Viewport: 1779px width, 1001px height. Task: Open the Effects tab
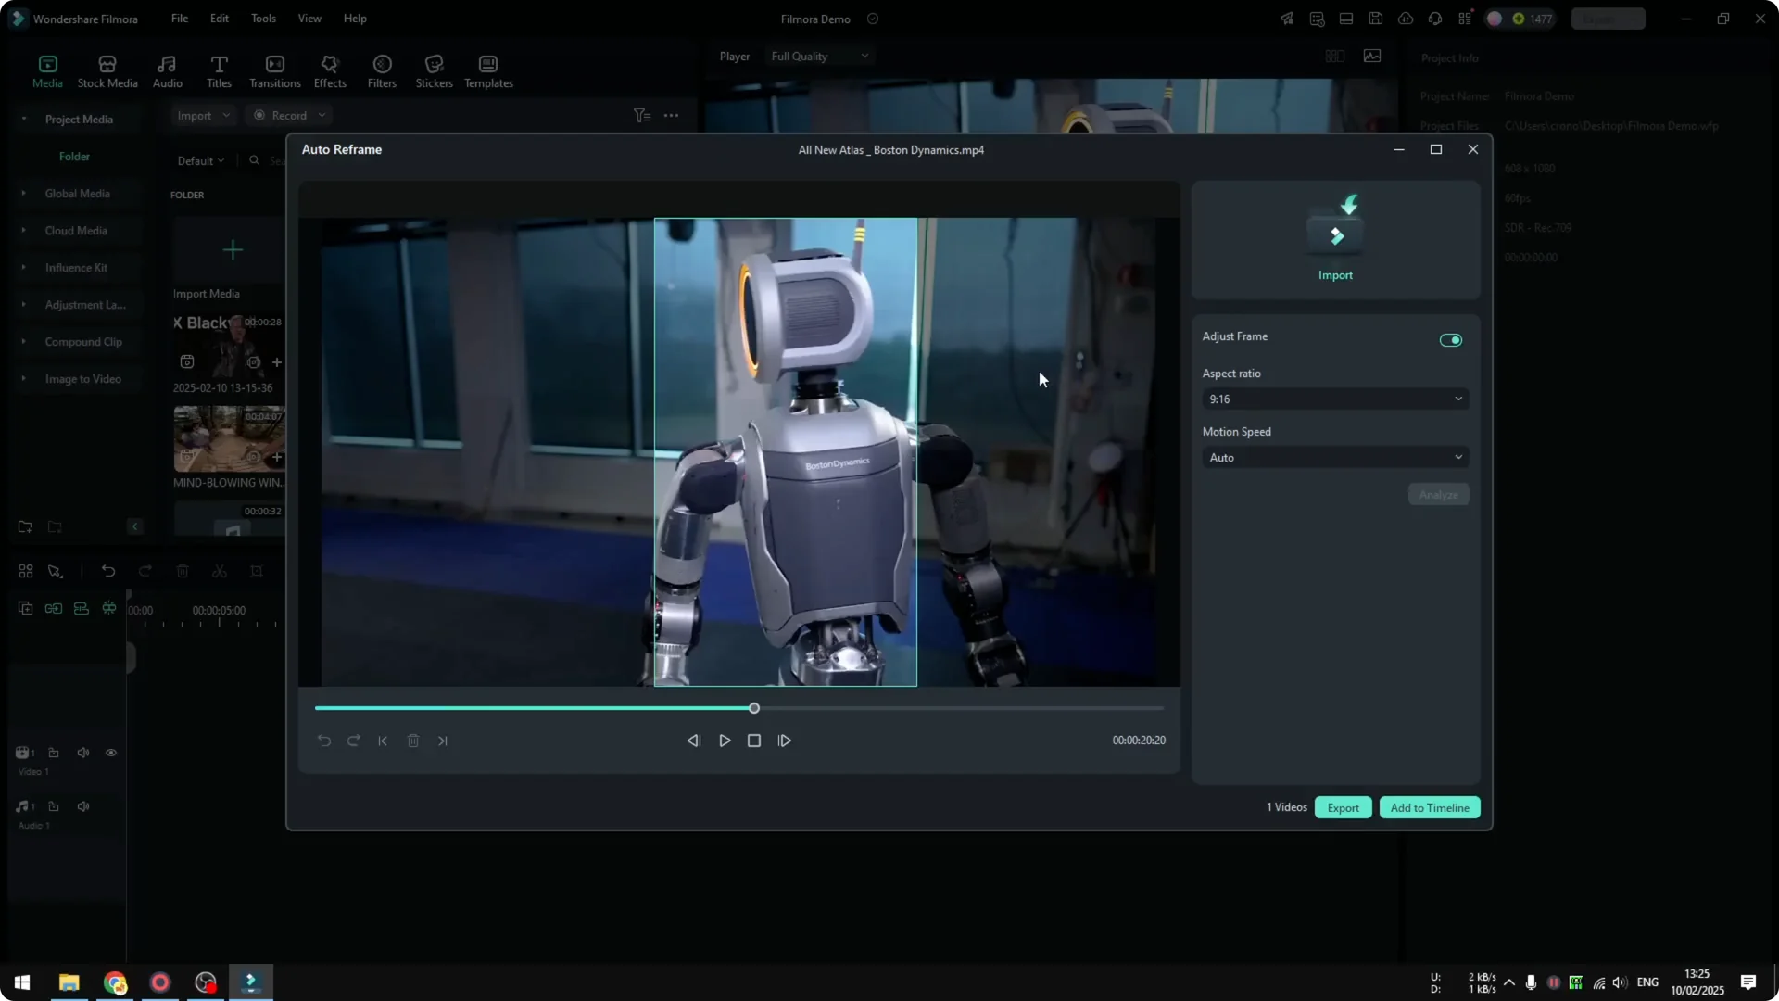[330, 71]
